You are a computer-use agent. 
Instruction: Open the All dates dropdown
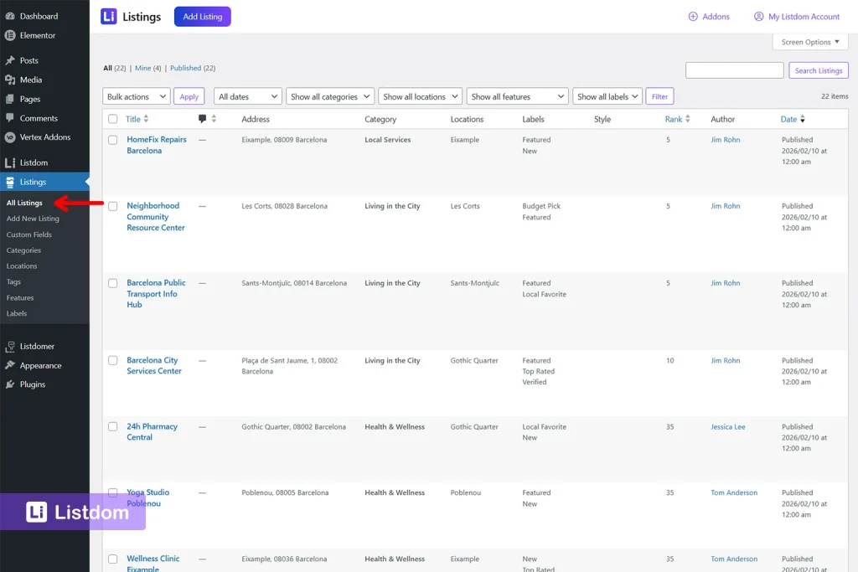(x=248, y=96)
